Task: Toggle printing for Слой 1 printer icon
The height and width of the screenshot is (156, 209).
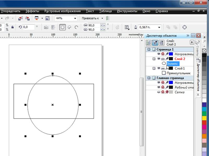Action: click(x=163, y=68)
